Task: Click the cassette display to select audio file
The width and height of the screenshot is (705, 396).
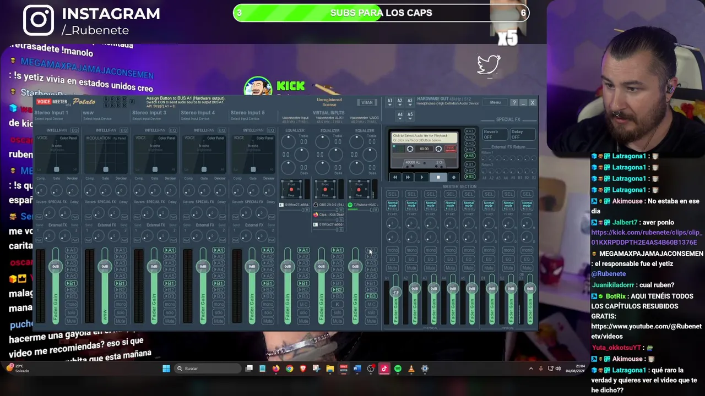Action: coord(424,137)
